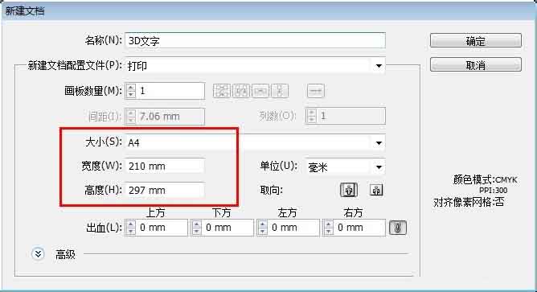This screenshot has width=537, height=292.
Task: Open the 新建文档配置文件 dropdown showing 打印
Action: click(x=255, y=65)
